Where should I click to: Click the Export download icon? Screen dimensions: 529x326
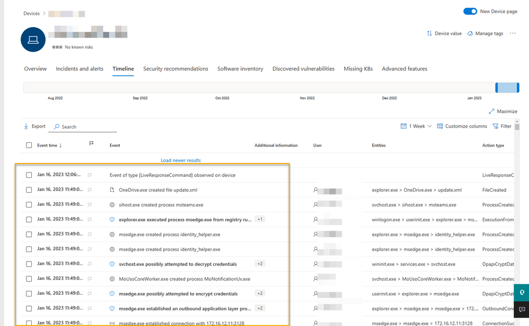26,126
